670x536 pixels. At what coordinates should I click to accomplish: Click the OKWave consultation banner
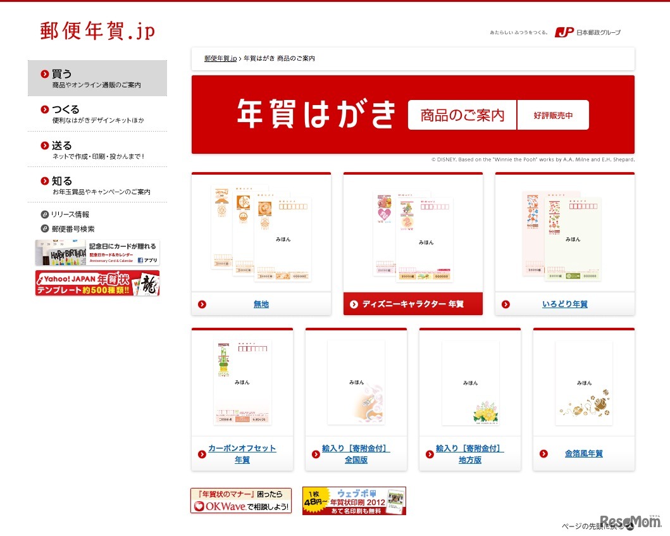pos(241,500)
